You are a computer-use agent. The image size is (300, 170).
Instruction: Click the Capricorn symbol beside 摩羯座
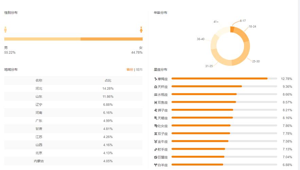[x=156, y=79]
